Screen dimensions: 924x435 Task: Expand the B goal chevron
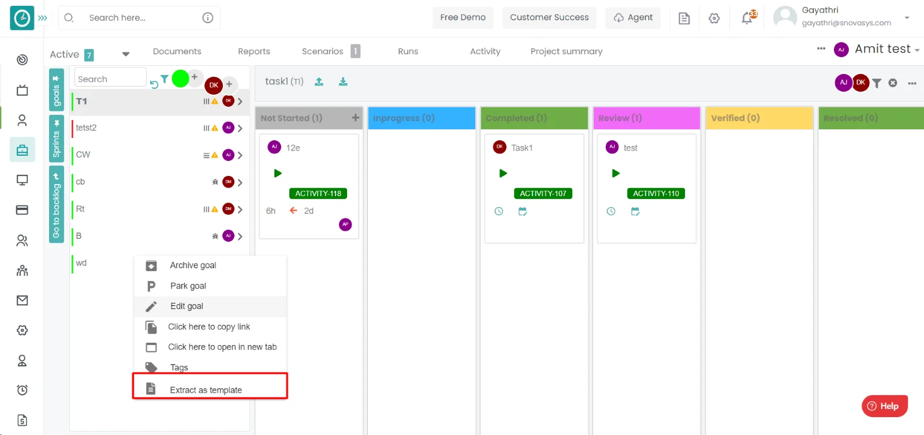[x=240, y=237]
